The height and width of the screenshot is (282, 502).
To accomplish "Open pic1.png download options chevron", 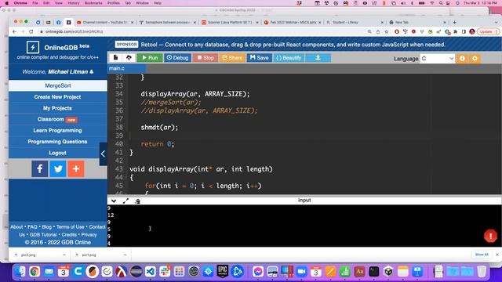I will (125, 255).
